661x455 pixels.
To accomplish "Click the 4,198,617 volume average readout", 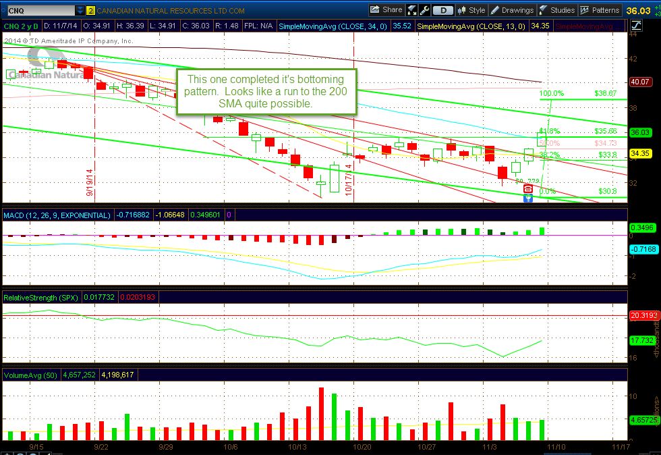I will click(117, 375).
